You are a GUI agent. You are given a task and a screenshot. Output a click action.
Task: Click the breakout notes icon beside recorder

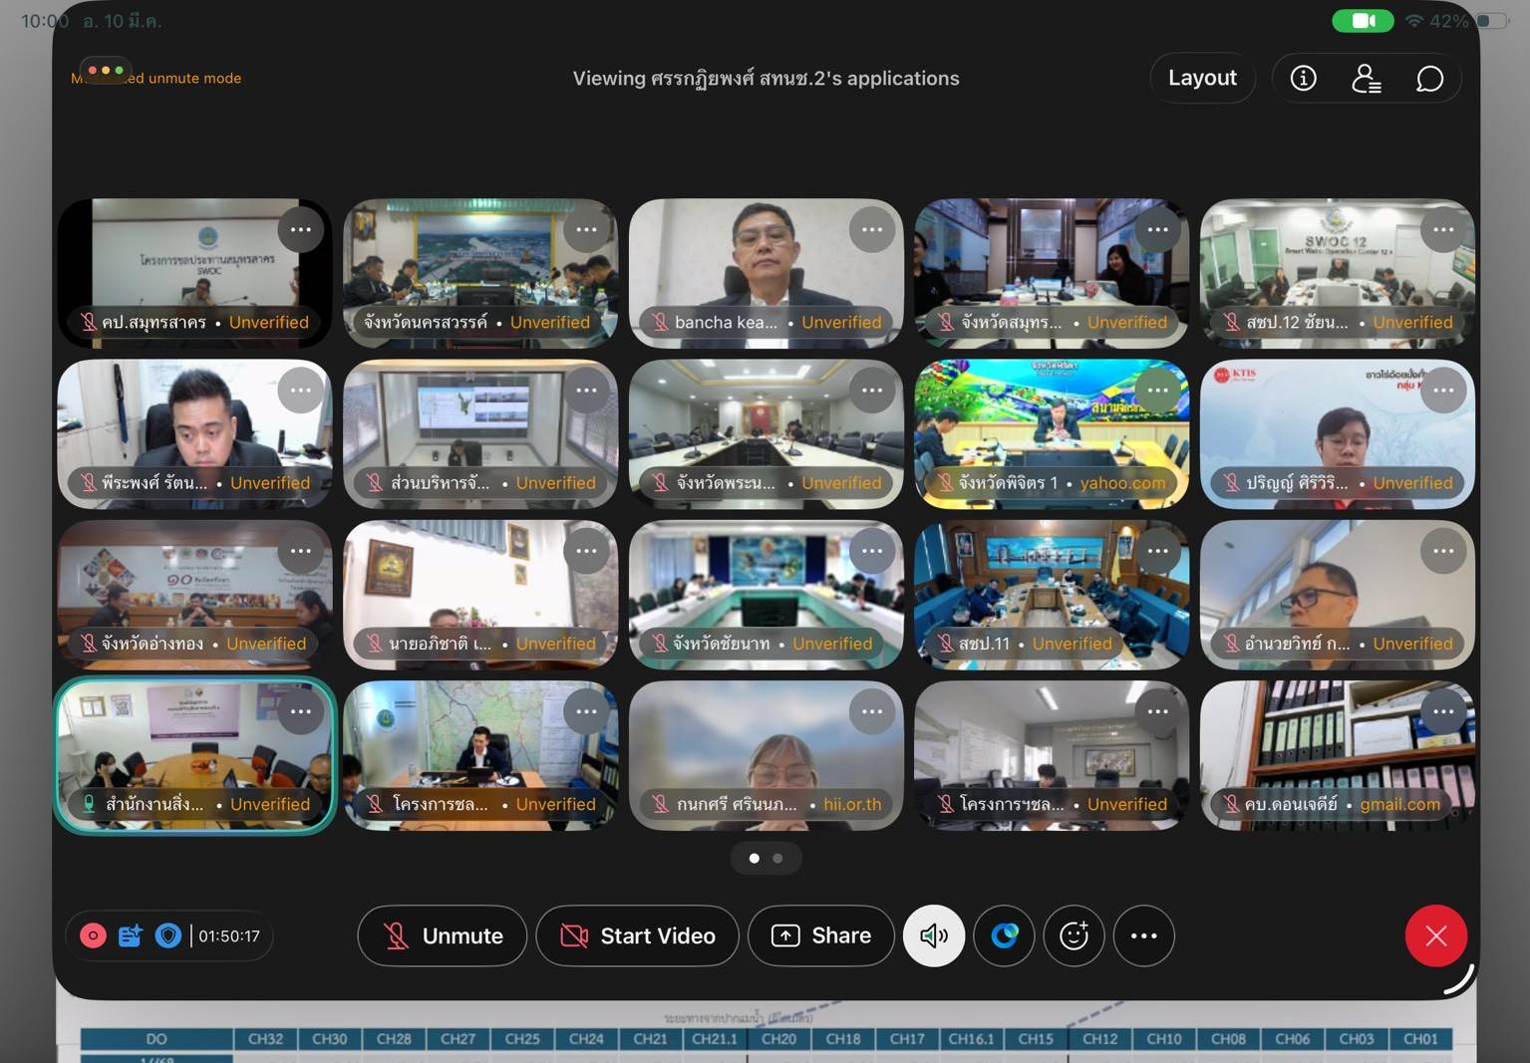[130, 935]
